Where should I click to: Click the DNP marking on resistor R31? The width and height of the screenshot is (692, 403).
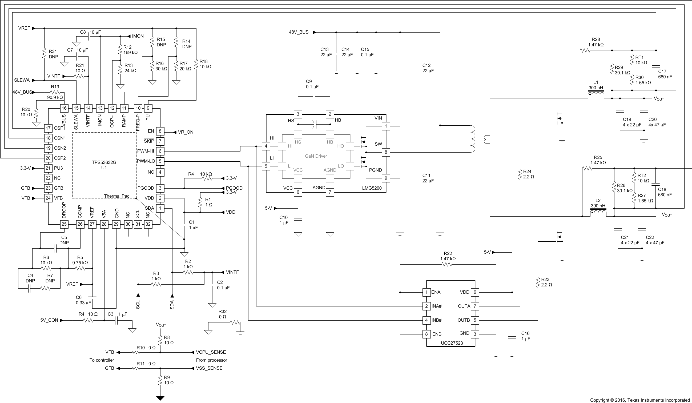[x=54, y=57]
